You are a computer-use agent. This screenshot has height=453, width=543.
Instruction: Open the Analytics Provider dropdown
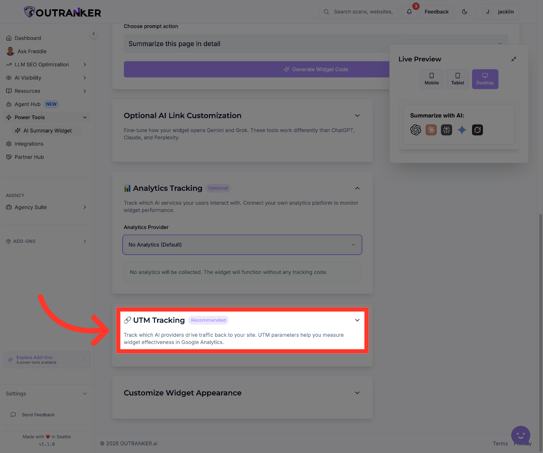pyautogui.click(x=242, y=245)
